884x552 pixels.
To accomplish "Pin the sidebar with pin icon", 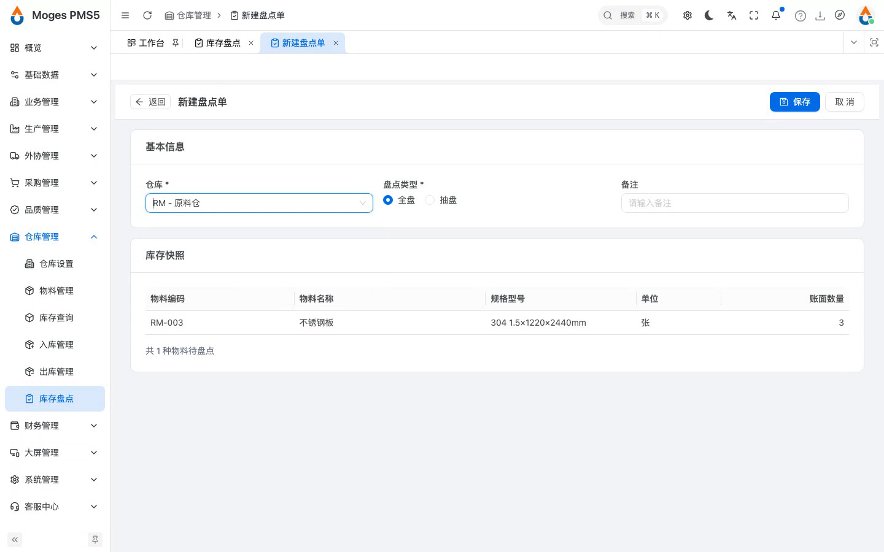I will 95,540.
